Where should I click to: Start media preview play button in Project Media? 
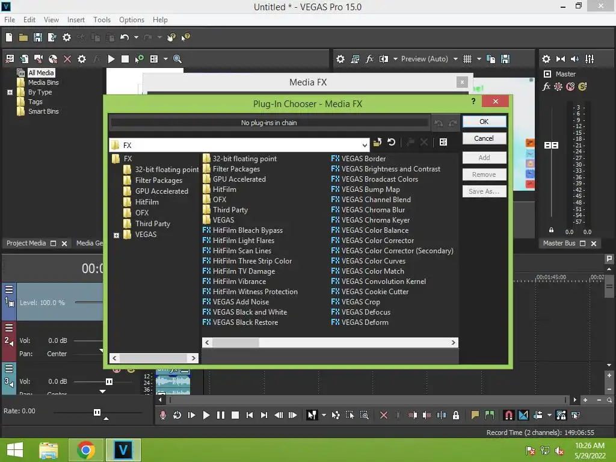click(x=111, y=59)
